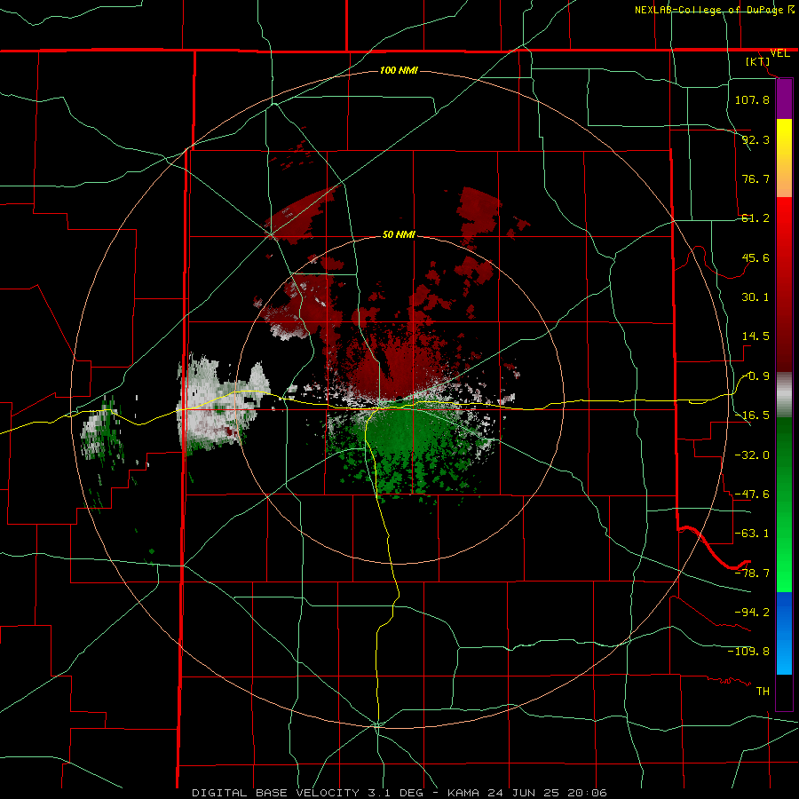Click the blue segment of the color bar
799x799 pixels.
784,633
